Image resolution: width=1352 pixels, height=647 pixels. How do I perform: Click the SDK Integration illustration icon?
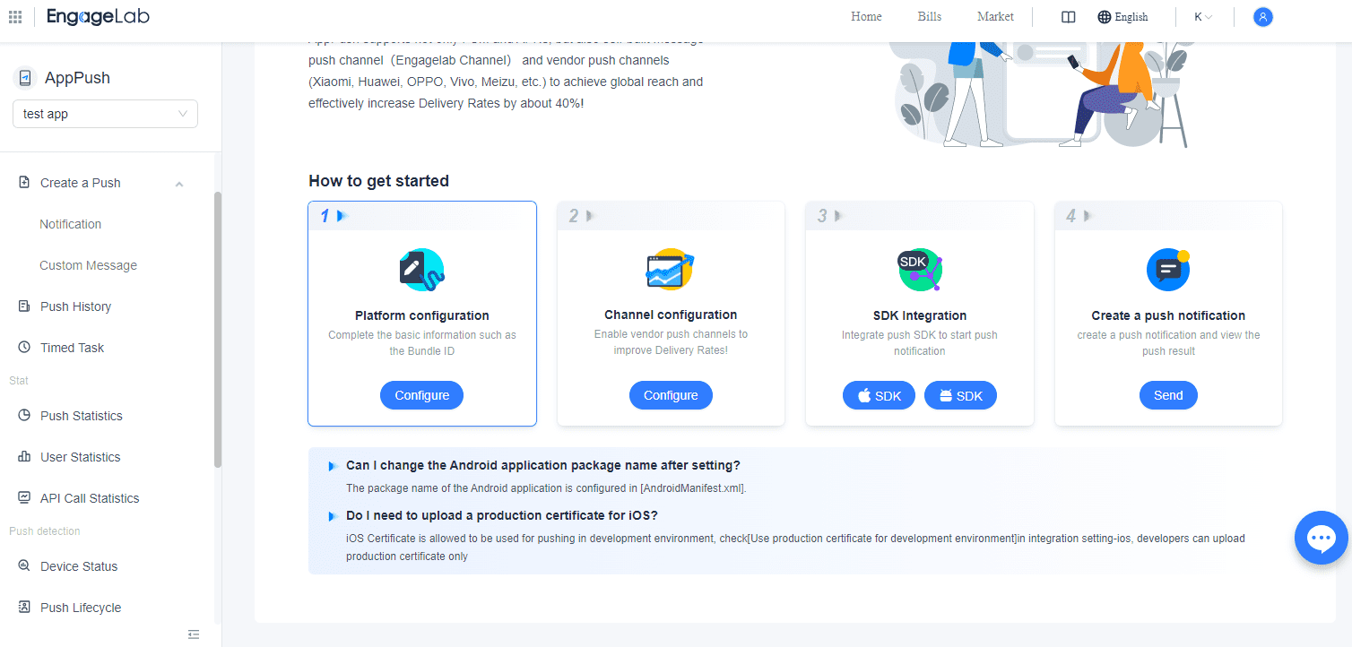pyautogui.click(x=920, y=270)
